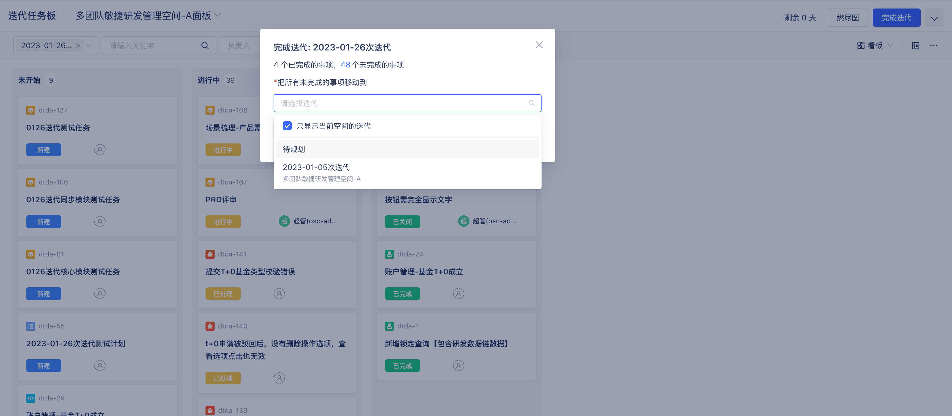Open card dtda-127 task icon

pos(31,110)
